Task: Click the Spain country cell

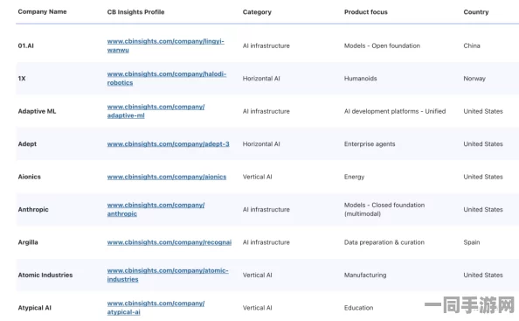Action: tap(472, 242)
